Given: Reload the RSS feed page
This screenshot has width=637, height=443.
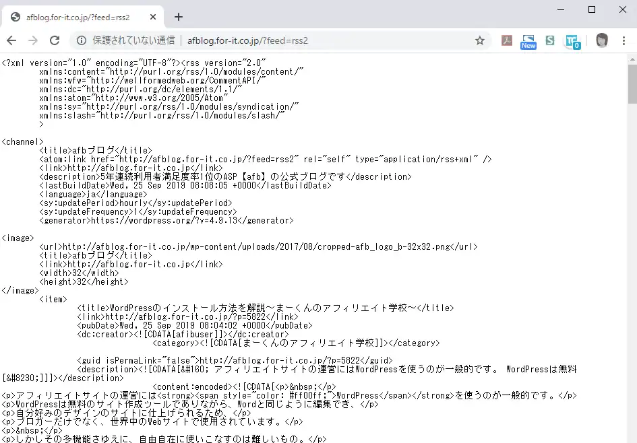Looking at the screenshot, I should pyautogui.click(x=55, y=40).
